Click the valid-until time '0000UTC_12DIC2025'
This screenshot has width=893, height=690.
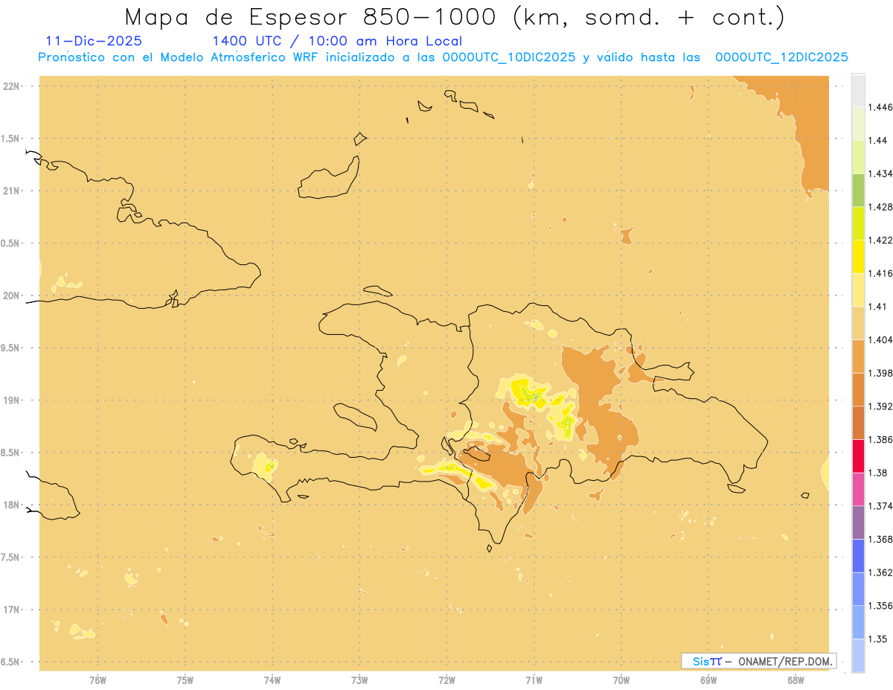click(781, 57)
